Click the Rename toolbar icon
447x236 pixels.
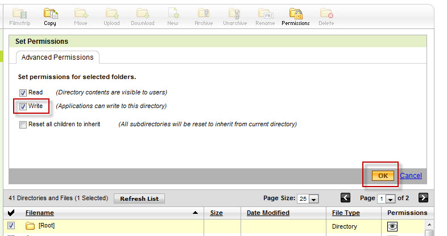264,14
